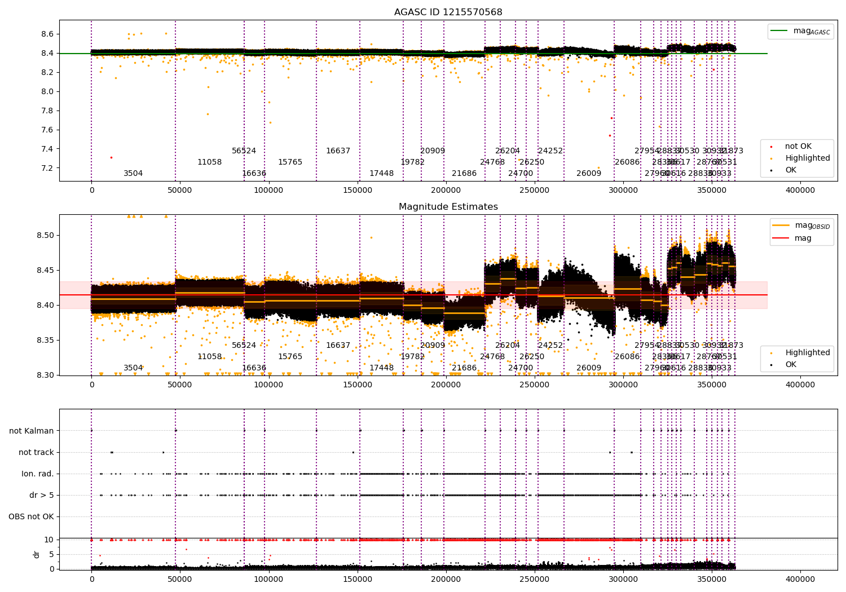Click the '8.50' y-axis tick label

pyautogui.click(x=45, y=236)
